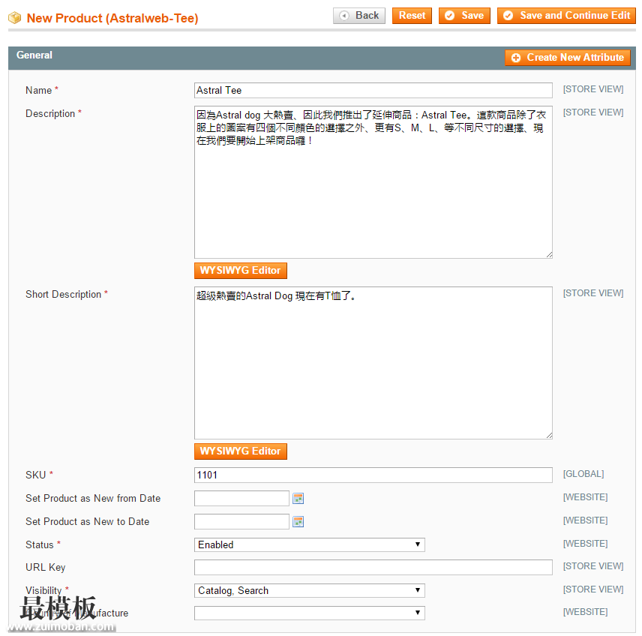Go back using the Back button
The width and height of the screenshot is (642, 636).
(x=359, y=16)
